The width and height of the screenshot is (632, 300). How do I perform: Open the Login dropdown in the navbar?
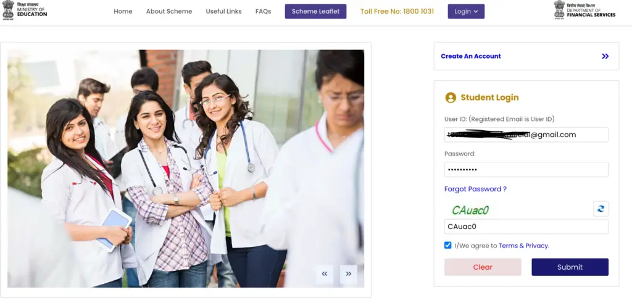(x=466, y=11)
